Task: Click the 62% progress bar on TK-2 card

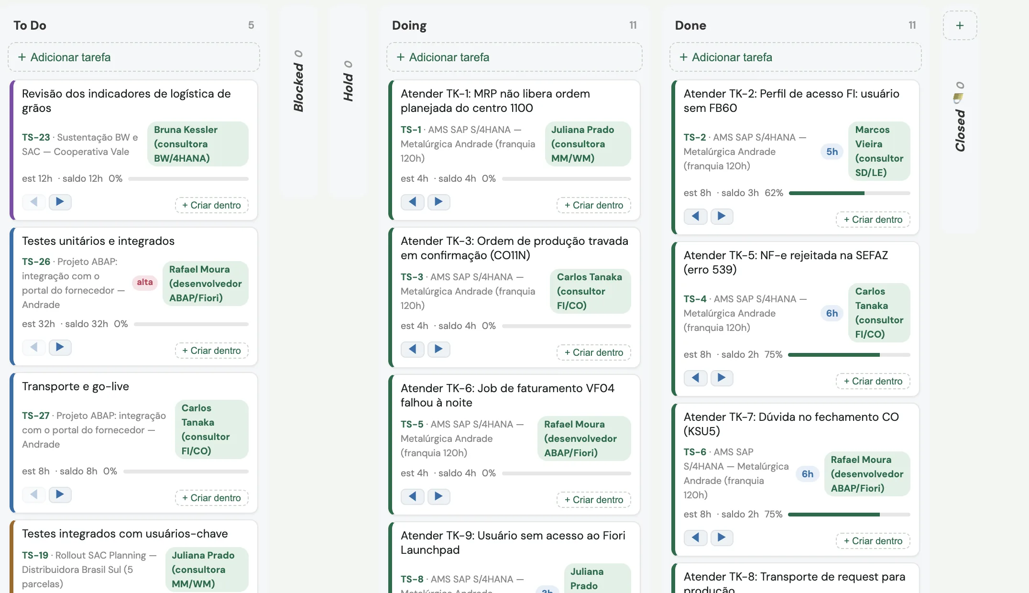Action: pyautogui.click(x=849, y=193)
